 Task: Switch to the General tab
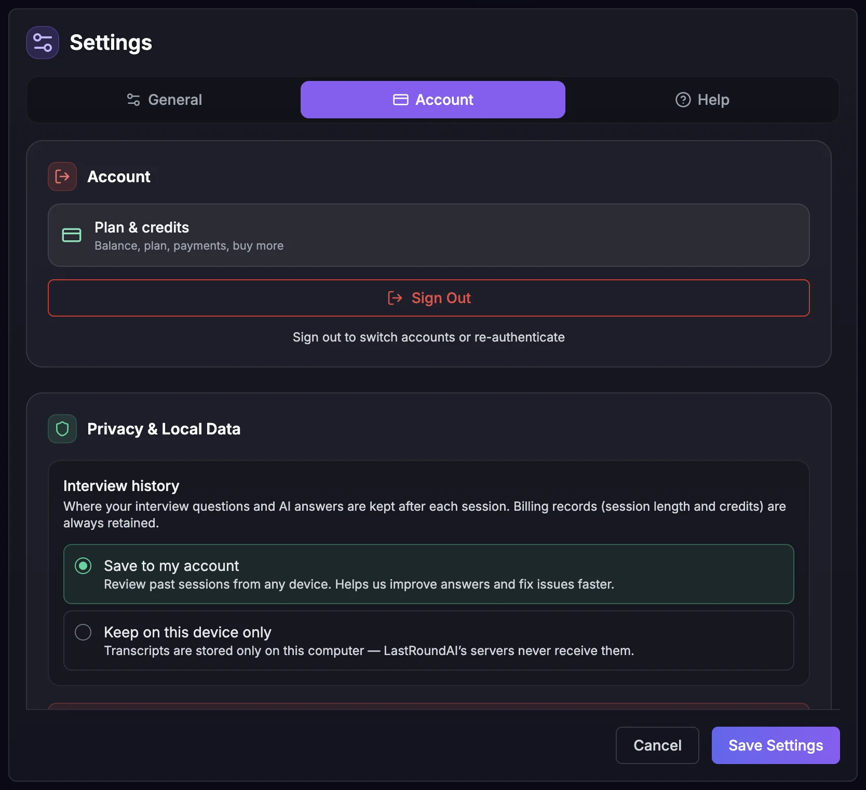tap(165, 100)
